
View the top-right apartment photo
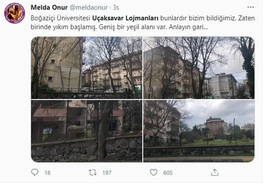[x=199, y=68]
